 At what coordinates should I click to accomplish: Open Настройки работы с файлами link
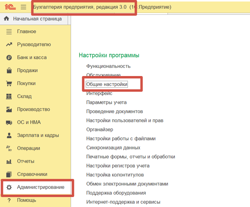coord(121,139)
